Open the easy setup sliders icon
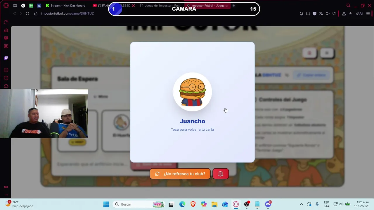This screenshot has height=210, width=374. pos(368,13)
